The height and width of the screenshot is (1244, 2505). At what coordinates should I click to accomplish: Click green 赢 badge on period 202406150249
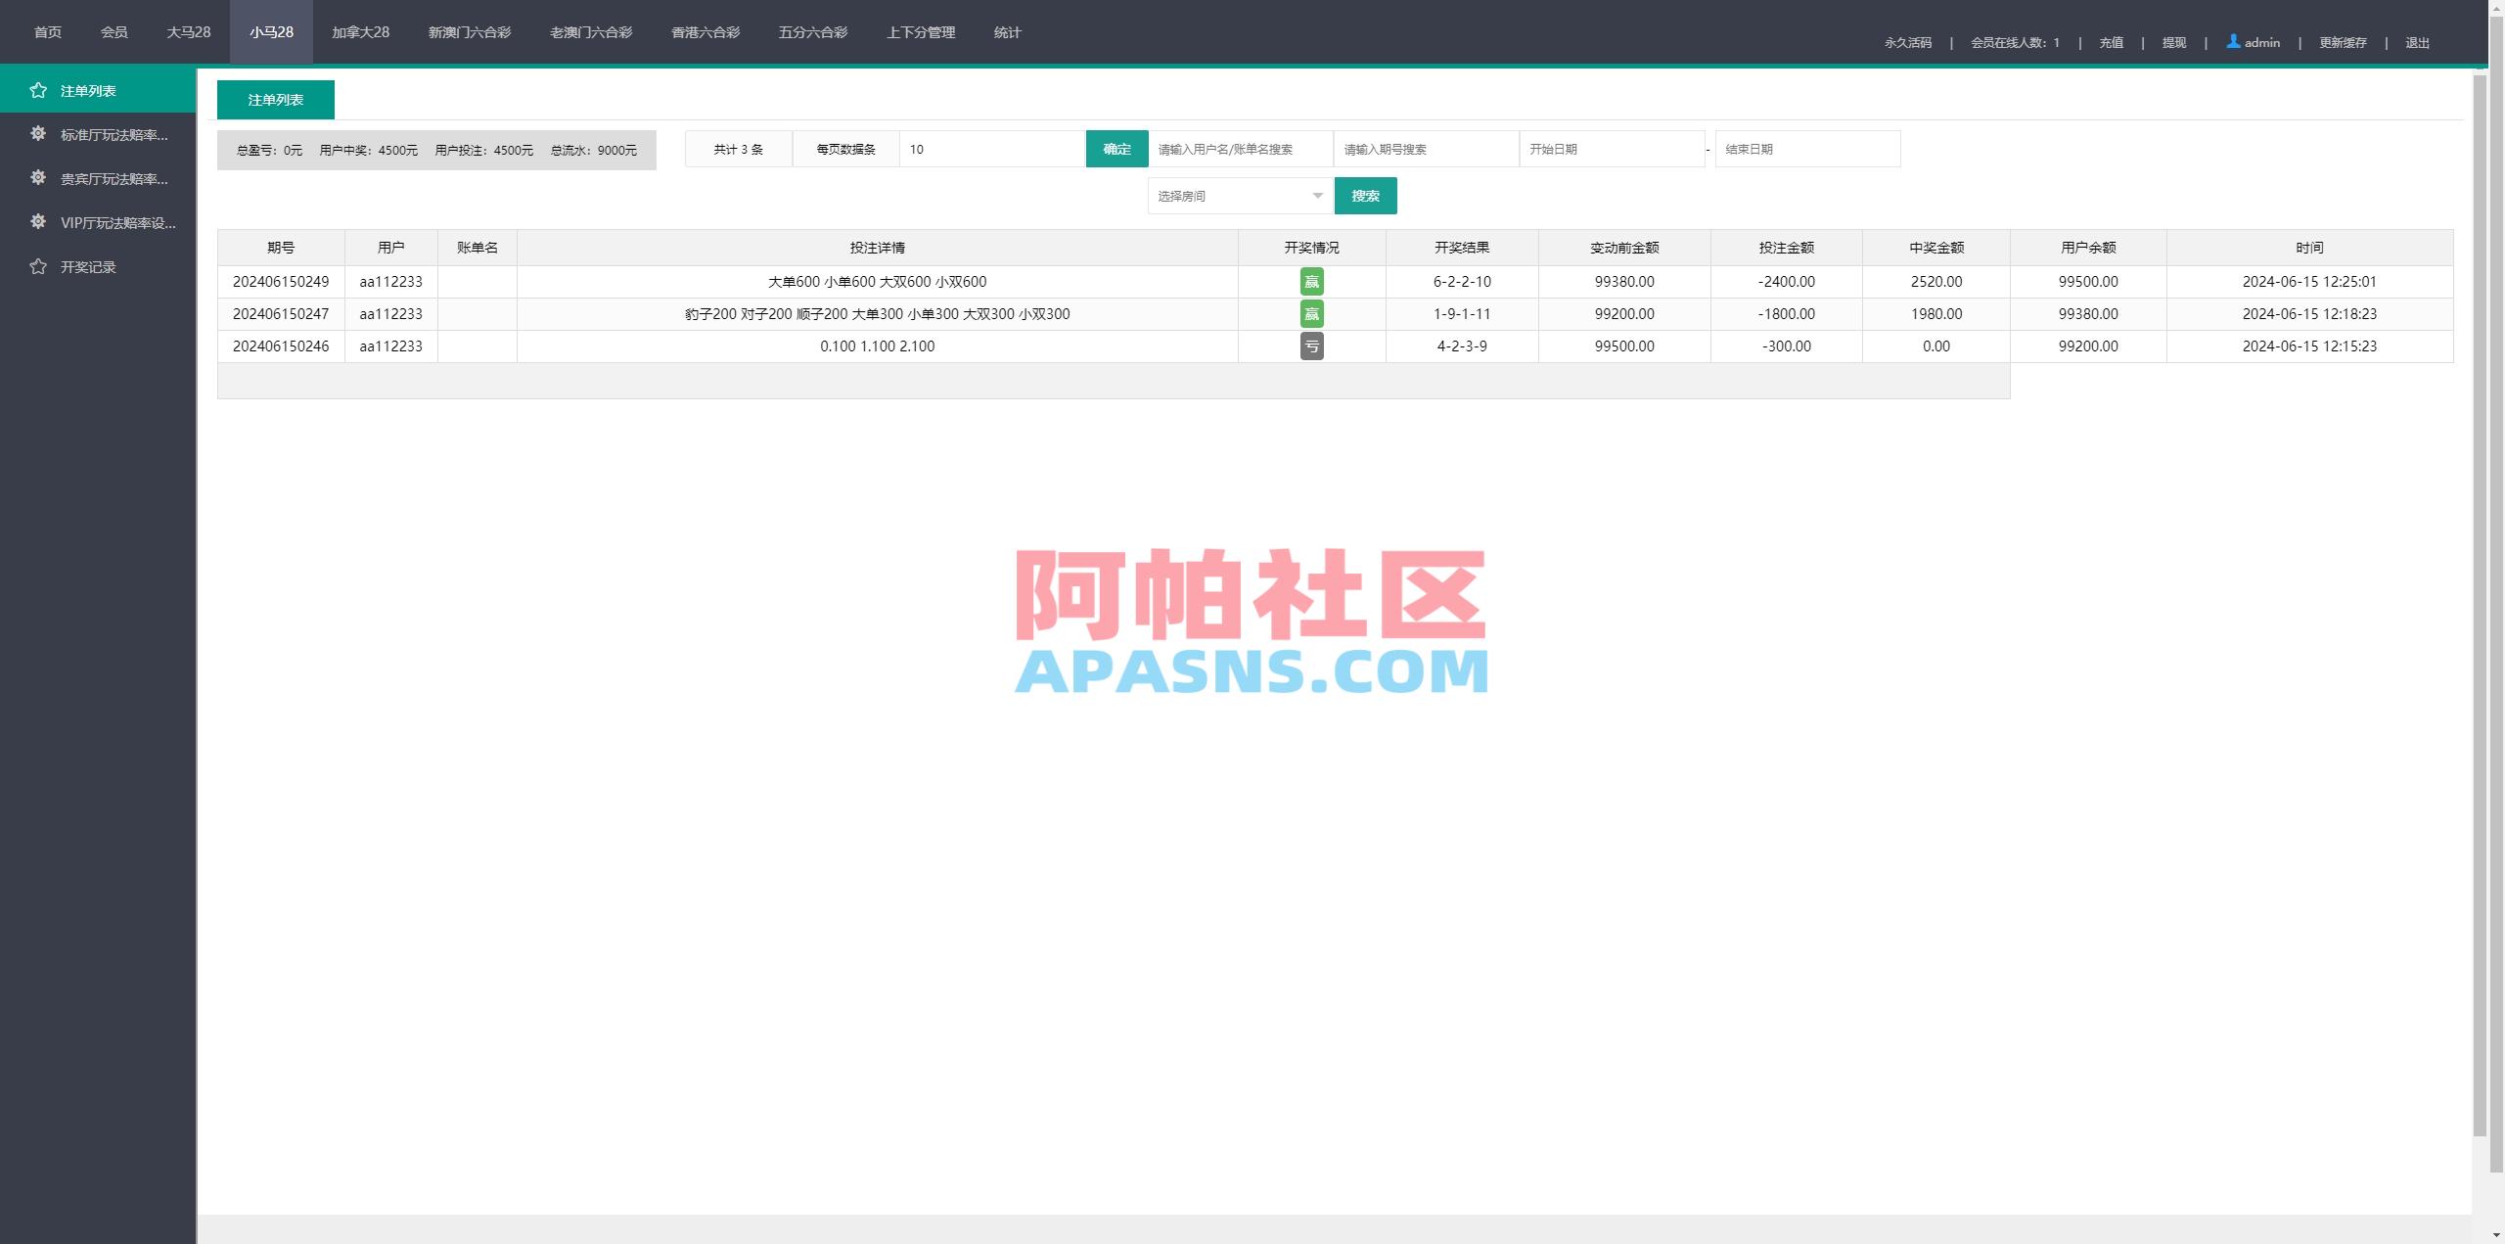1312,281
